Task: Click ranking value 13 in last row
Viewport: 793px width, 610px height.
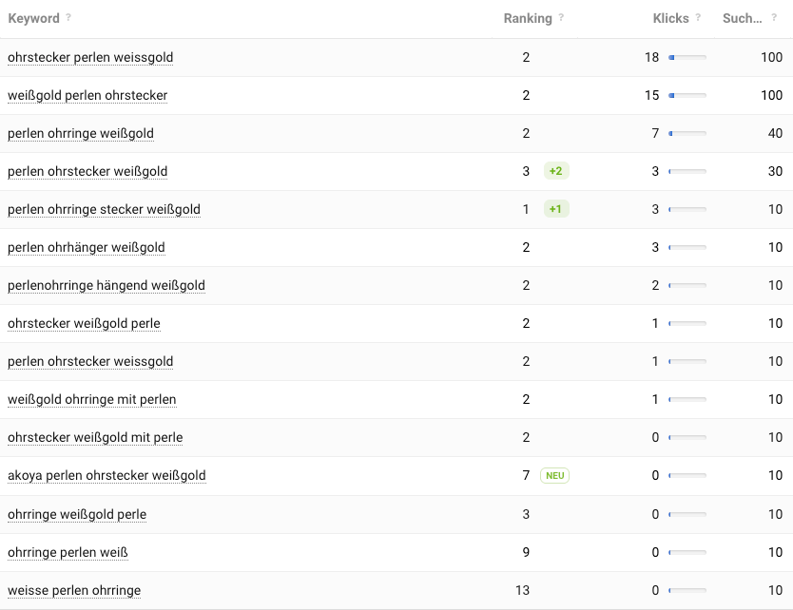Action: click(x=522, y=590)
